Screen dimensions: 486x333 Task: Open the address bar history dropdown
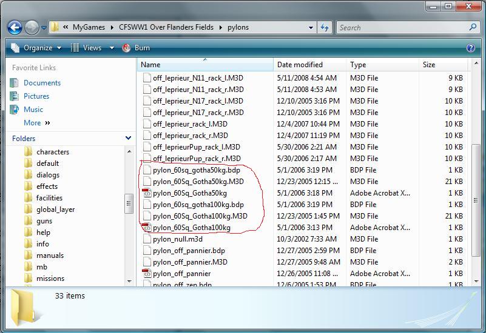click(311, 27)
